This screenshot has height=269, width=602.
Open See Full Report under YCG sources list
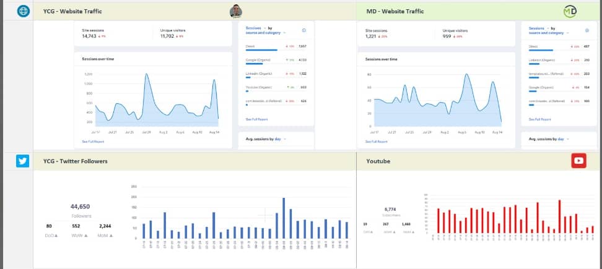point(256,119)
